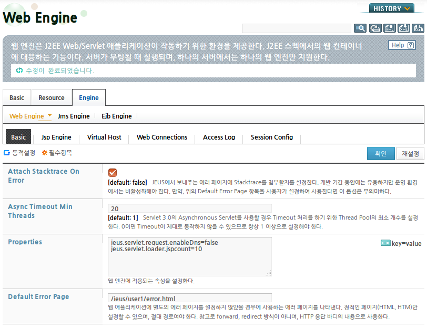
Task: Click the search input field
Action: click(x=296, y=28)
